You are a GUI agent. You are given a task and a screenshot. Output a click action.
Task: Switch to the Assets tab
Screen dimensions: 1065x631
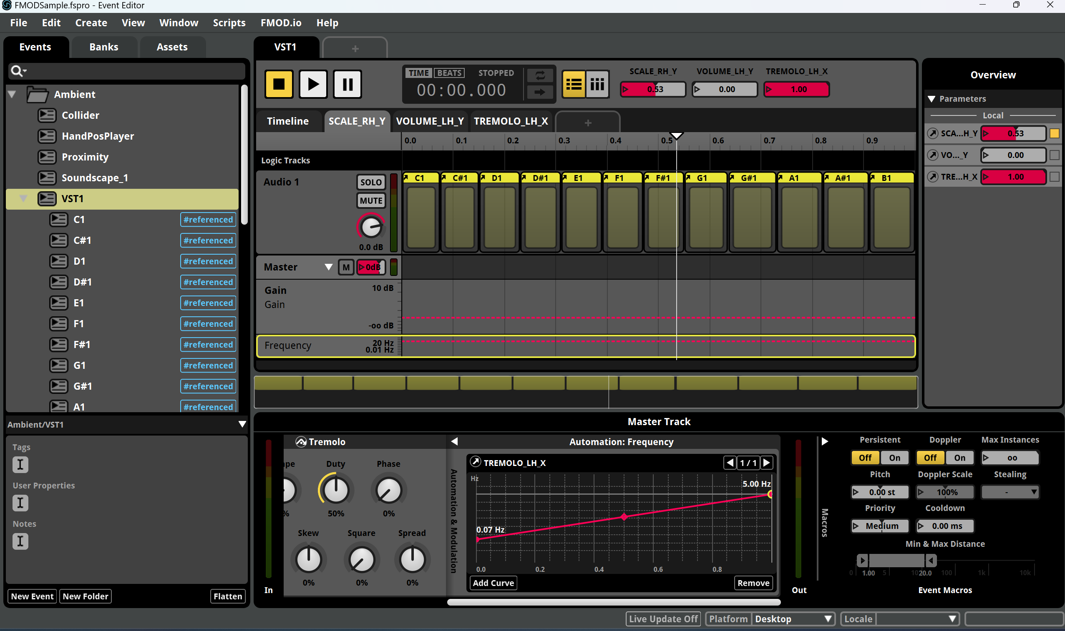point(172,47)
